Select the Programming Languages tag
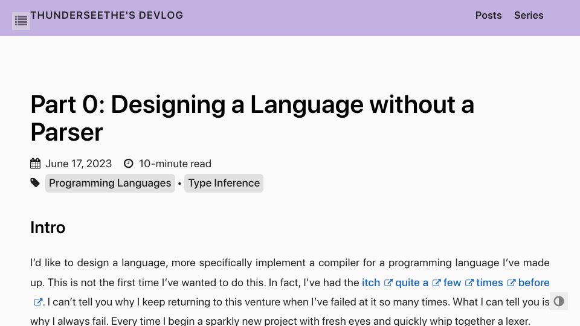Viewport: 580px width, 326px height. click(x=110, y=183)
